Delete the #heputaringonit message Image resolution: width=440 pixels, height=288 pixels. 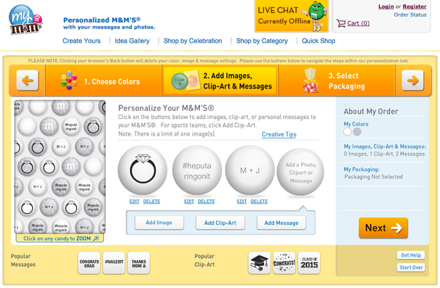[x=206, y=202]
